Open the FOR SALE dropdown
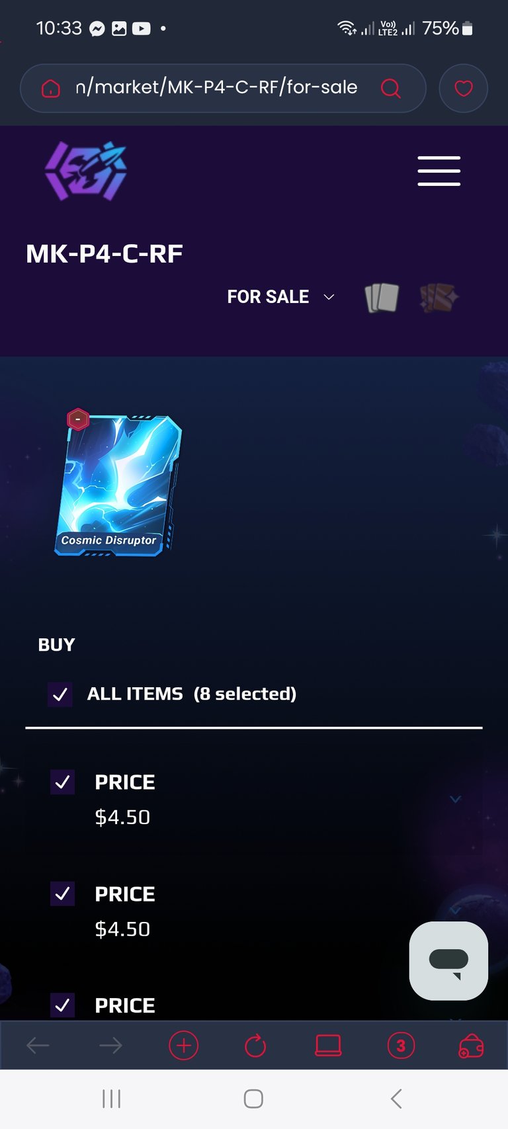508x1129 pixels. coord(281,297)
